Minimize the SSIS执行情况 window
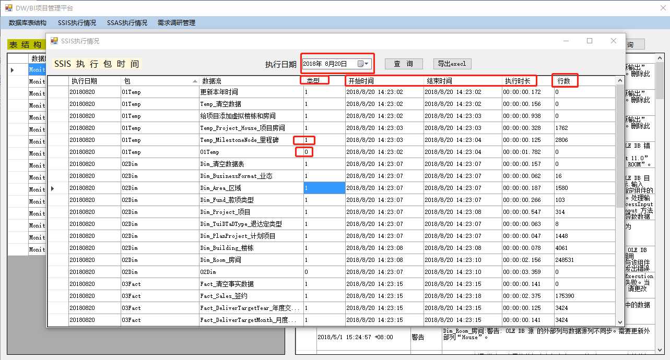 (x=566, y=41)
